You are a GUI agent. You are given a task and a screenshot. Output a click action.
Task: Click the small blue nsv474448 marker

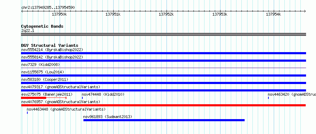point(82,98)
